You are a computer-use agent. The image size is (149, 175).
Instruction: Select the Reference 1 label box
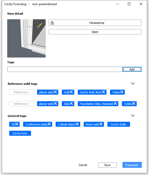pos(22,92)
